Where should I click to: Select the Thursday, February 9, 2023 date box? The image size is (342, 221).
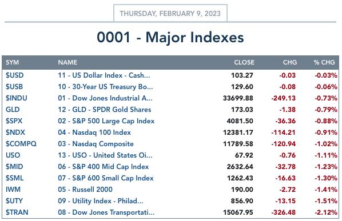click(x=170, y=13)
